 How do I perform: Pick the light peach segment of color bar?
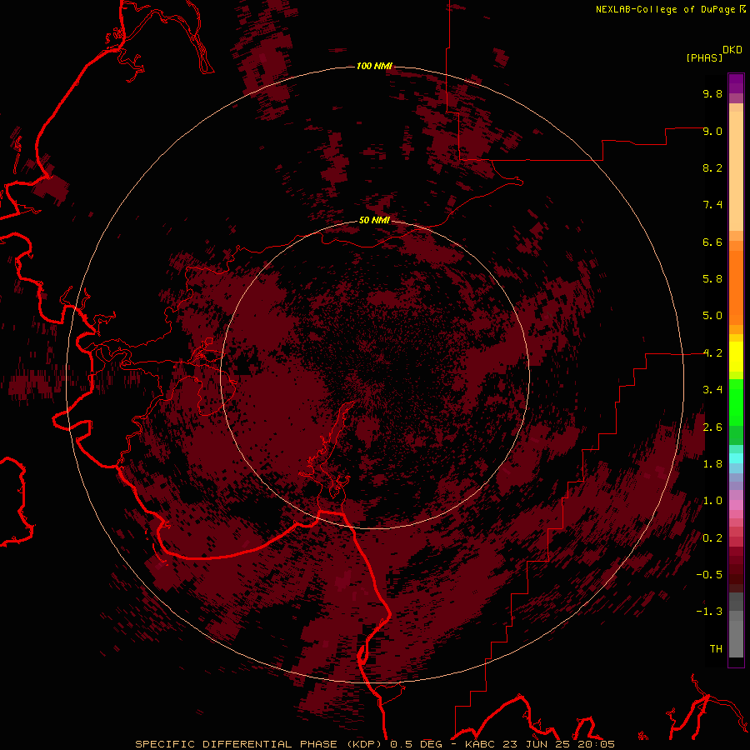point(736,171)
